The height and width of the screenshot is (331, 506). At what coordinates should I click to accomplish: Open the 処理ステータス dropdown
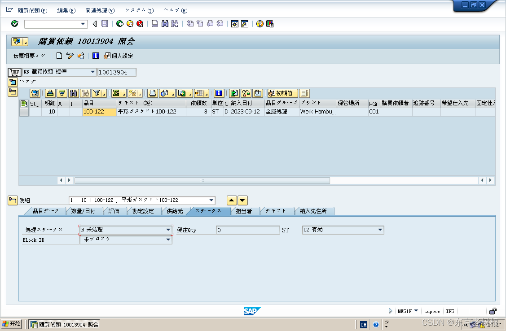tap(168, 230)
